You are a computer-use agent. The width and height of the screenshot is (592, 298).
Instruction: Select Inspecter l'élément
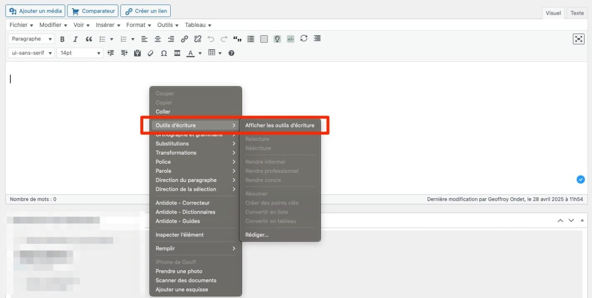[x=195, y=235]
